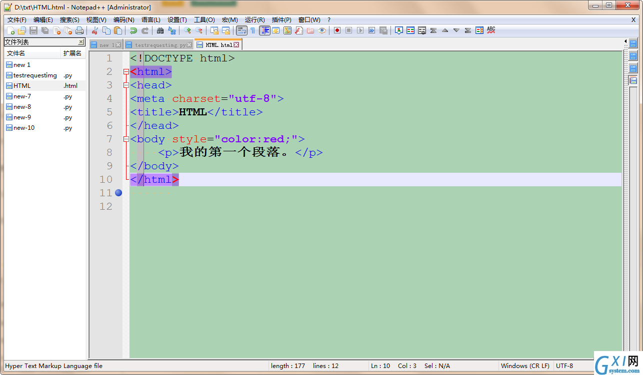Toggle the bookmark on line 11
The image size is (643, 375).
point(118,193)
